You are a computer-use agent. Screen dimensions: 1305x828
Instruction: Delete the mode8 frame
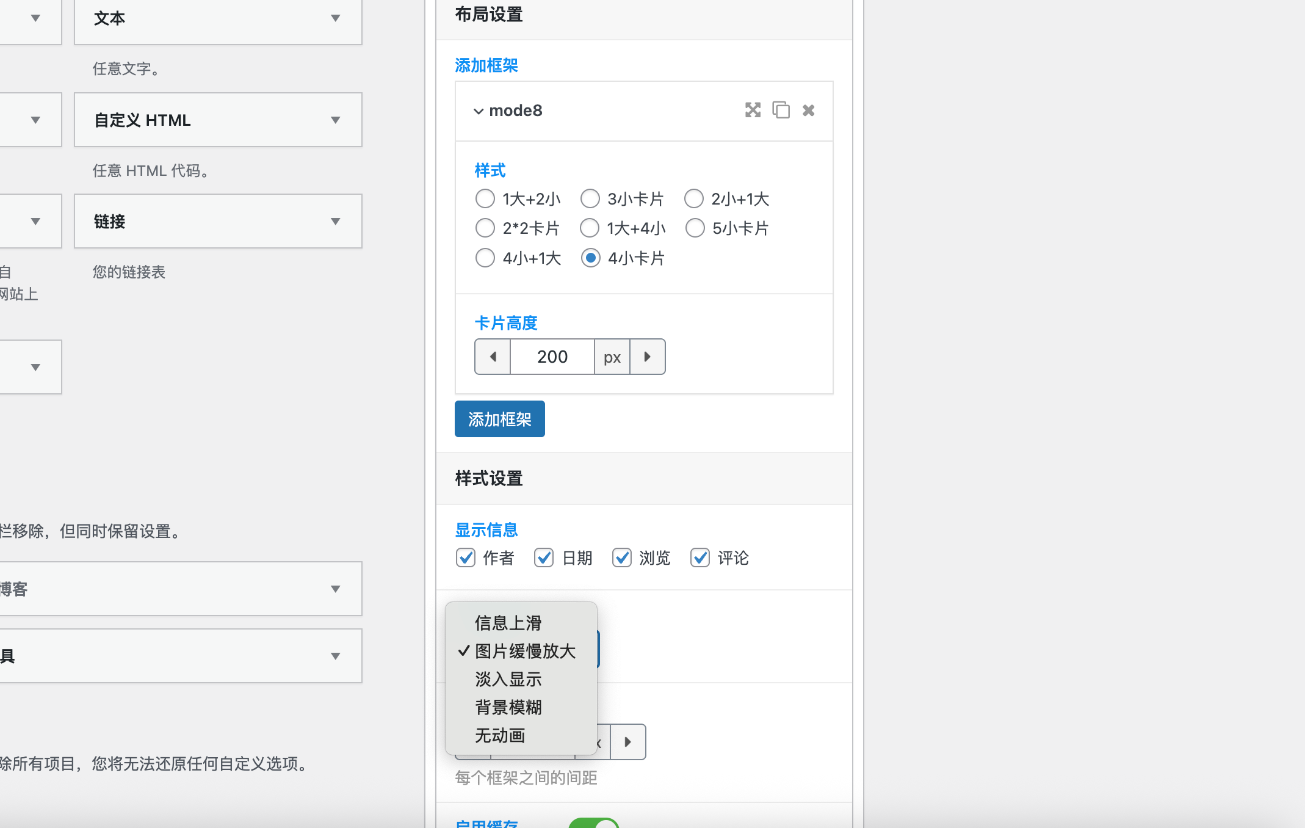[x=808, y=111]
